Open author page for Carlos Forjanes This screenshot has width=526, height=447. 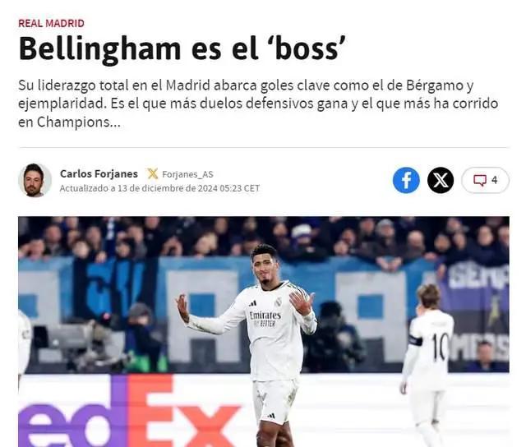[x=99, y=173]
